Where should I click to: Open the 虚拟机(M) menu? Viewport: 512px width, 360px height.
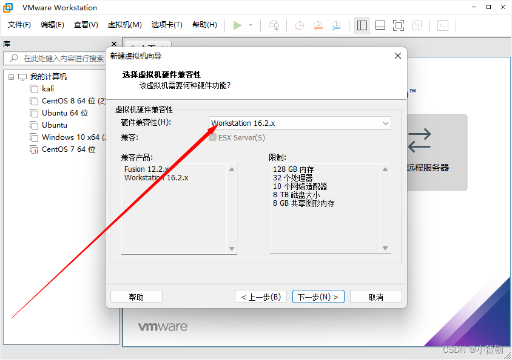point(125,25)
